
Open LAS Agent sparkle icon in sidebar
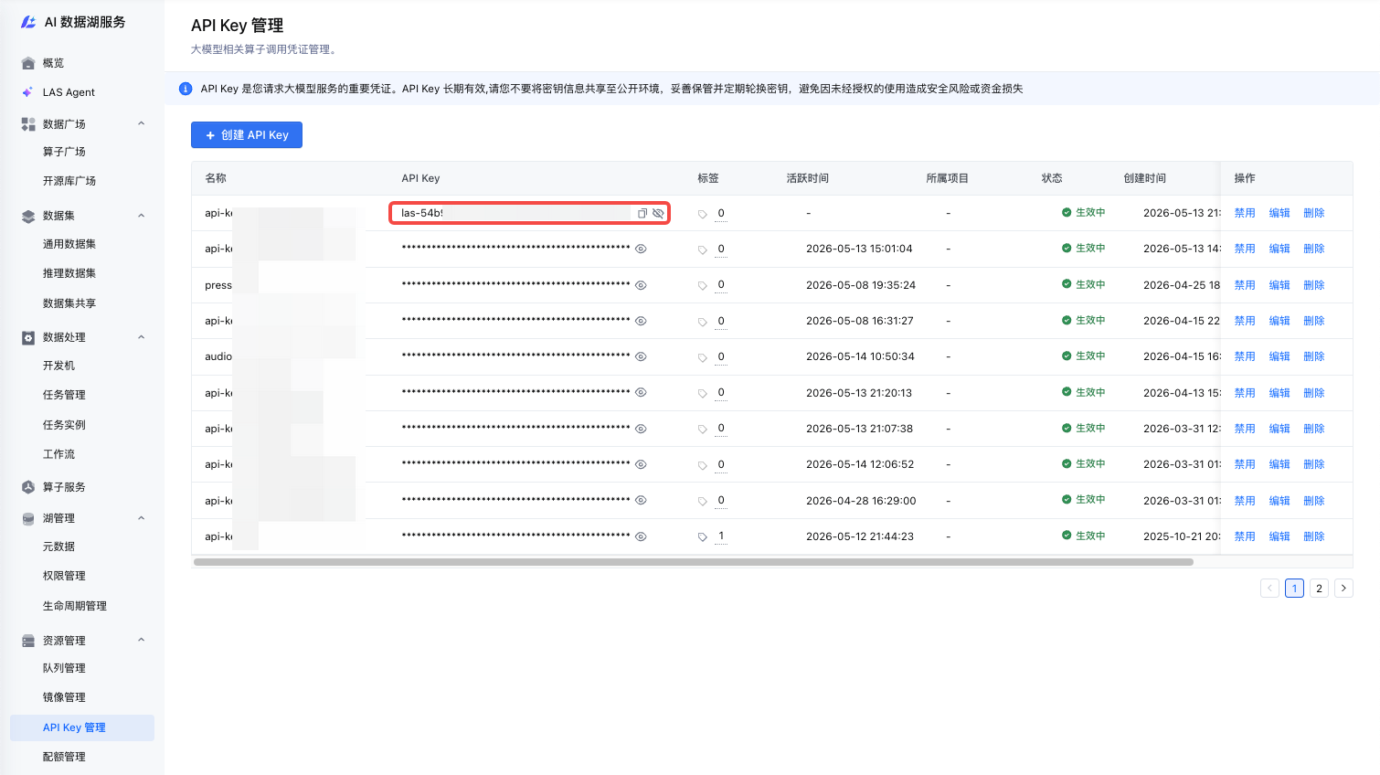pyautogui.click(x=27, y=92)
